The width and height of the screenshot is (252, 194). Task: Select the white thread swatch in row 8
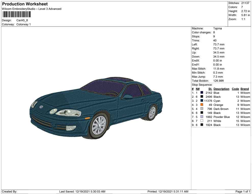(202, 121)
